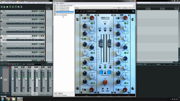Toggle the LINK green button
Image resolution: width=180 pixels, height=101 pixels.
coord(105,67)
